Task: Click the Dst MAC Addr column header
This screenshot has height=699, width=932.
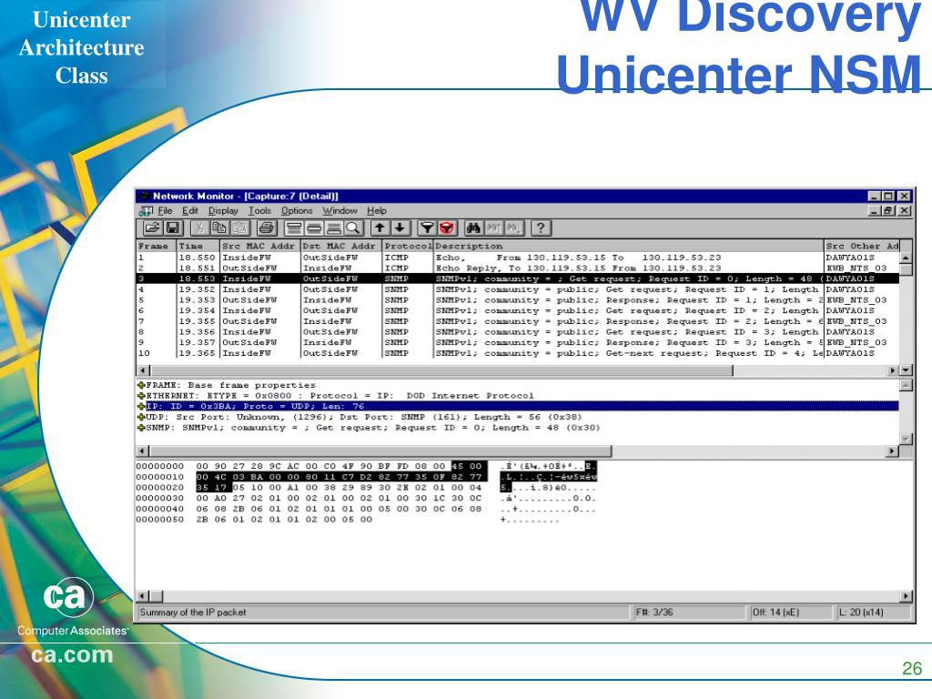Action: [x=340, y=246]
